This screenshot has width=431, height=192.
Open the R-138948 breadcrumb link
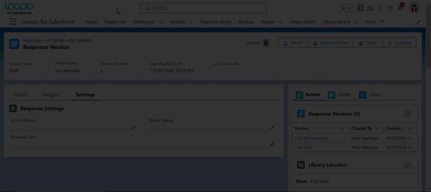coord(56,41)
